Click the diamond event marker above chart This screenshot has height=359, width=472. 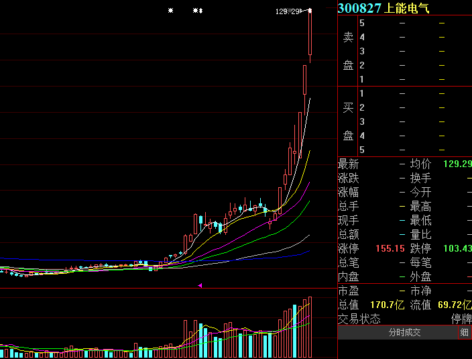pyautogui.click(x=200, y=11)
